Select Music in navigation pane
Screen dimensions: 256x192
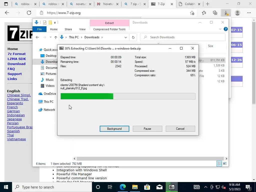tap(47, 80)
